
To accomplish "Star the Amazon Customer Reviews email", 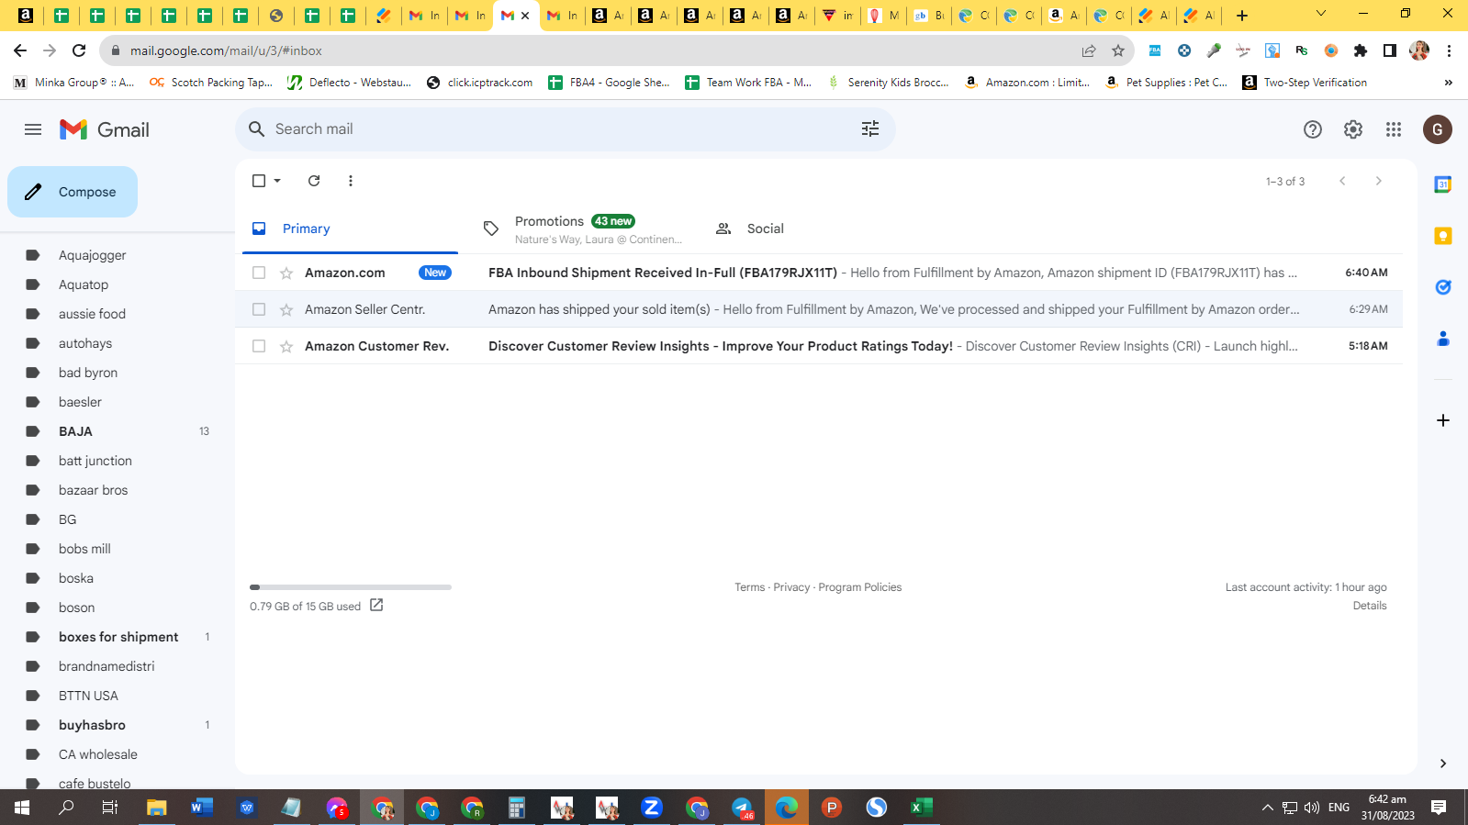I will click(286, 346).
